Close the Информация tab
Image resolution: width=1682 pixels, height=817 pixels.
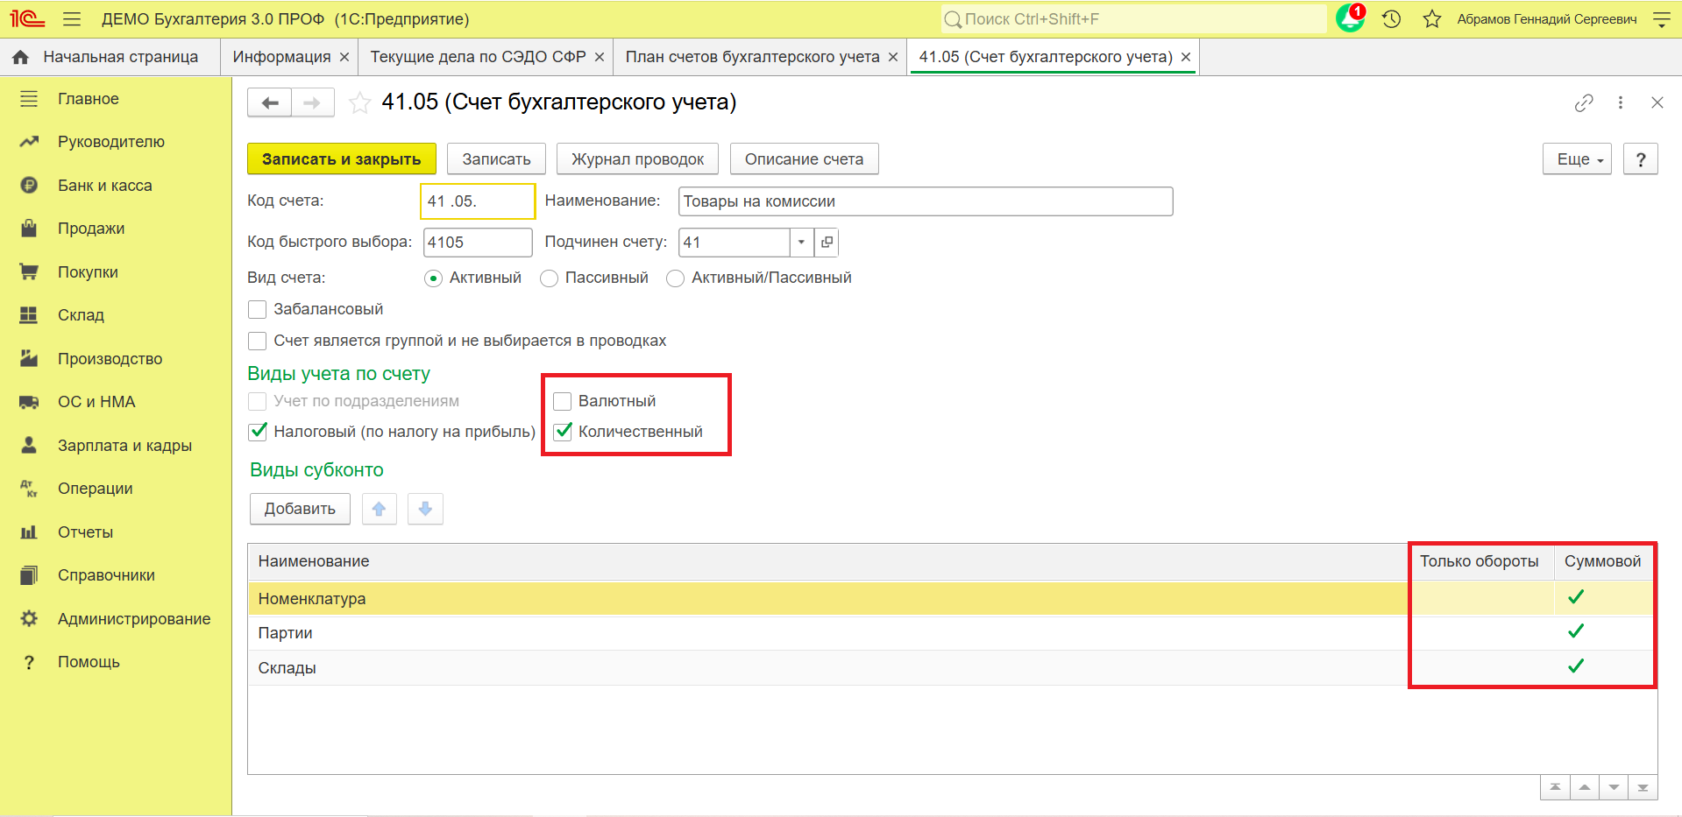[344, 57]
